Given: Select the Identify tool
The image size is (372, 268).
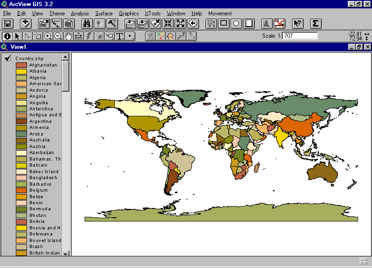Looking at the screenshot, I should pos(7,36).
